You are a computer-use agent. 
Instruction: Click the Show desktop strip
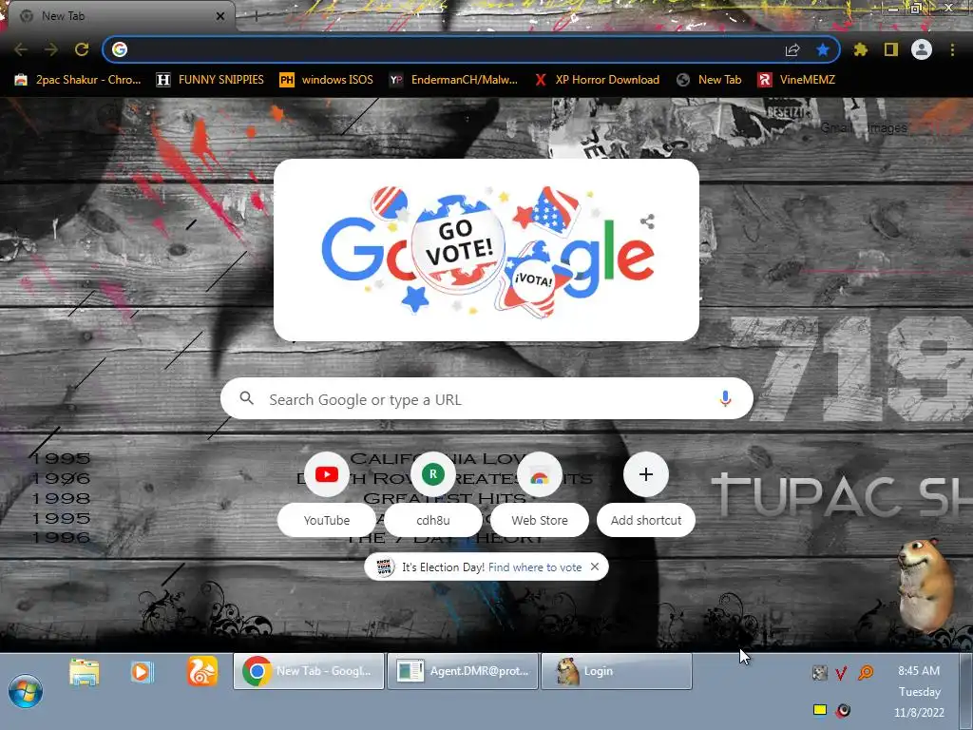coord(966,691)
